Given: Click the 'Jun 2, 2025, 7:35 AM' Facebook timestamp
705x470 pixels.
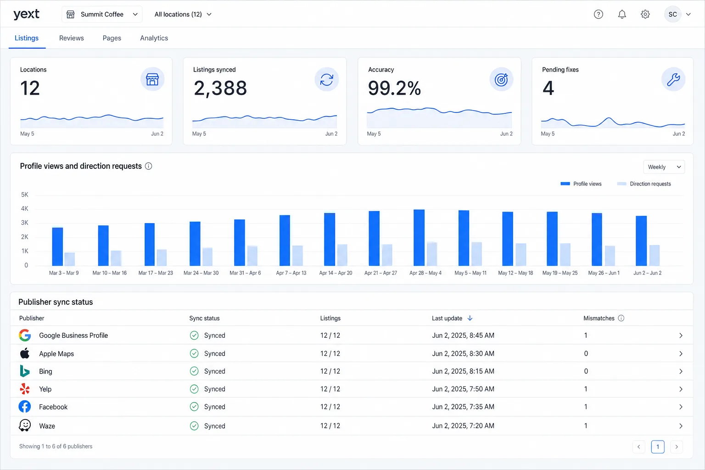Looking at the screenshot, I should [463, 407].
